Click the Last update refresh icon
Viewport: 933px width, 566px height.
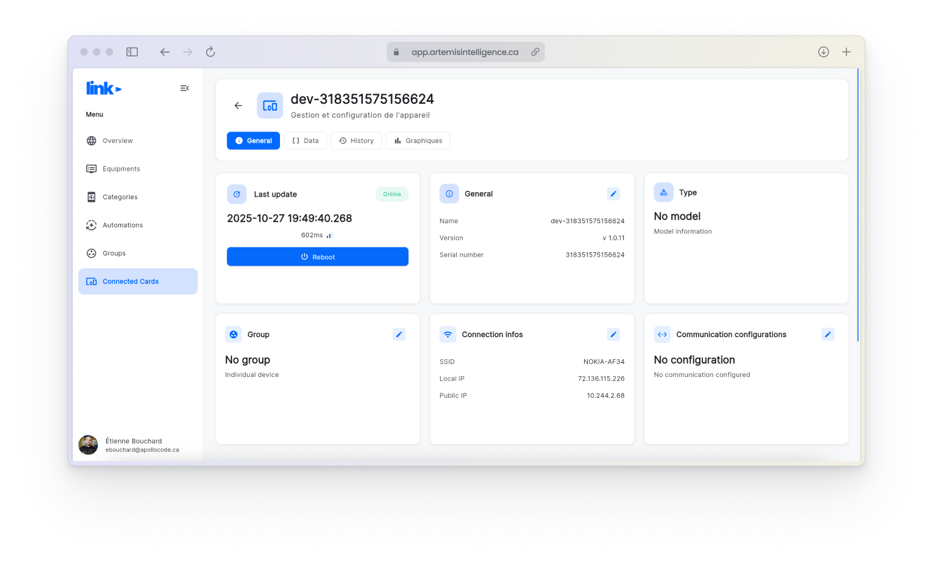(236, 194)
